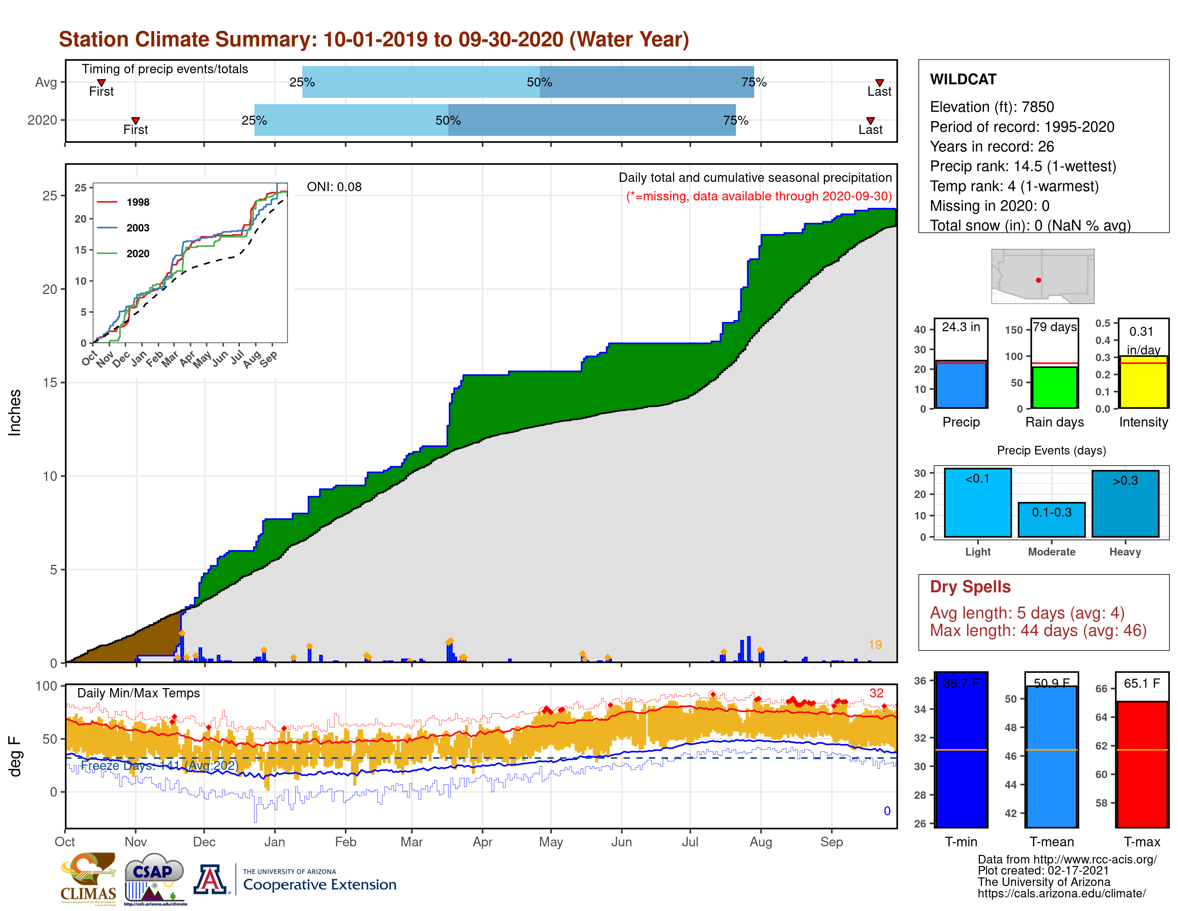The width and height of the screenshot is (1178, 911).
Task: Click 'Period of record: 1995-2020' text
Action: (1022, 127)
